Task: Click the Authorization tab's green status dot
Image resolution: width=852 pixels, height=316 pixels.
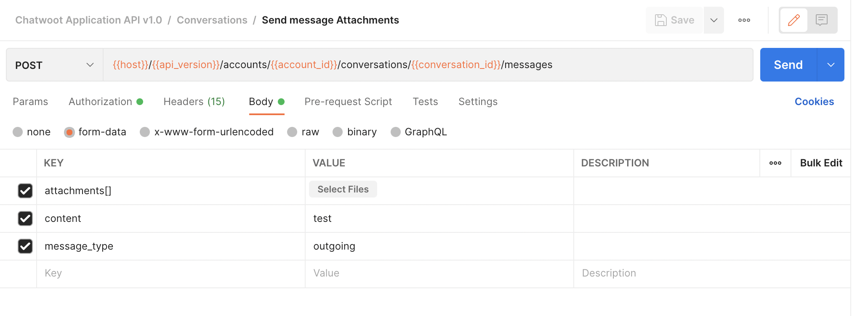Action: [x=140, y=101]
